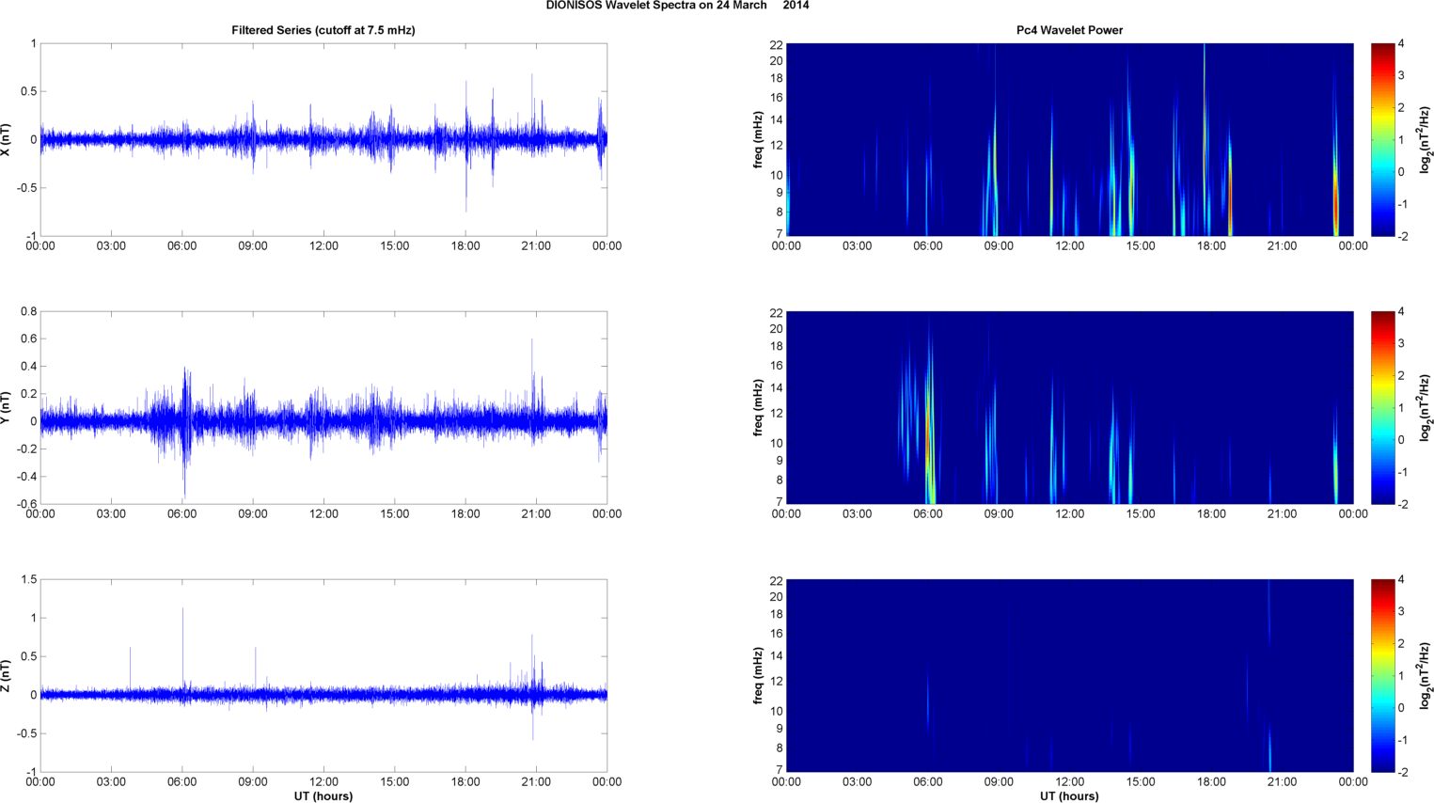Click colorbar beside the Y wavelet spectrum

[1382, 407]
